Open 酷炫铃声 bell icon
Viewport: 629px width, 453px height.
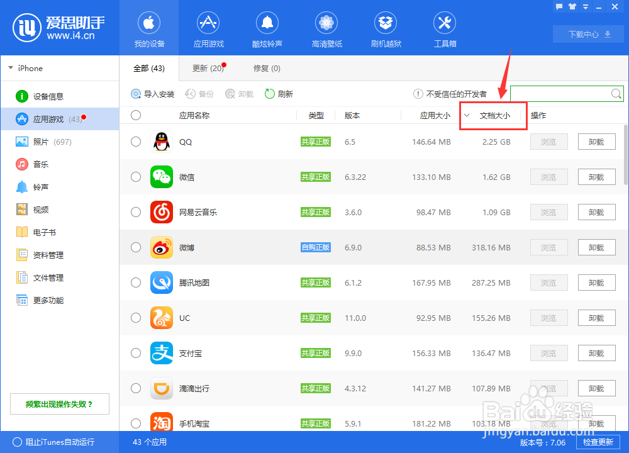tap(267, 28)
